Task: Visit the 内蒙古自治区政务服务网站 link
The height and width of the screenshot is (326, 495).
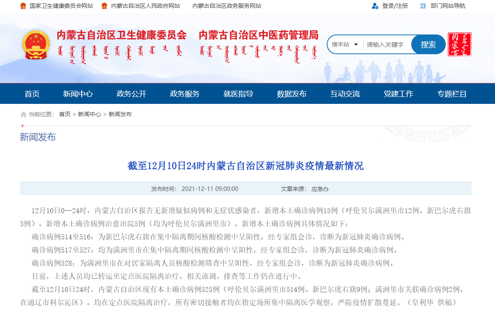Action: [227, 6]
